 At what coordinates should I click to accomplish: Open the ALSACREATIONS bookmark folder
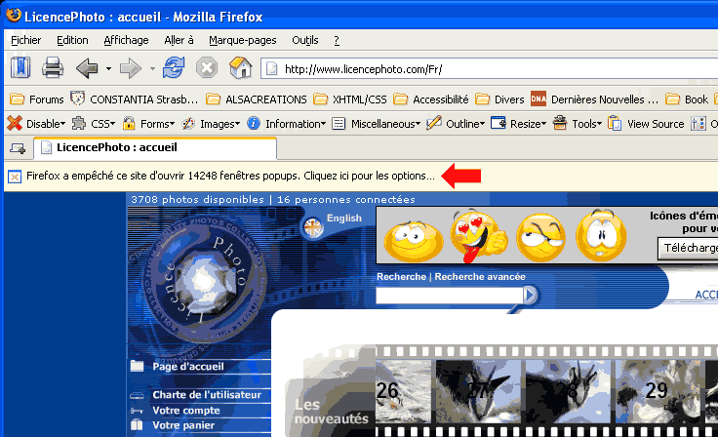click(x=256, y=99)
